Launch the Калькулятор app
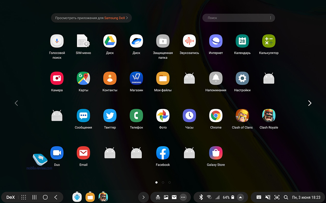The image size is (326, 203). (x=269, y=41)
